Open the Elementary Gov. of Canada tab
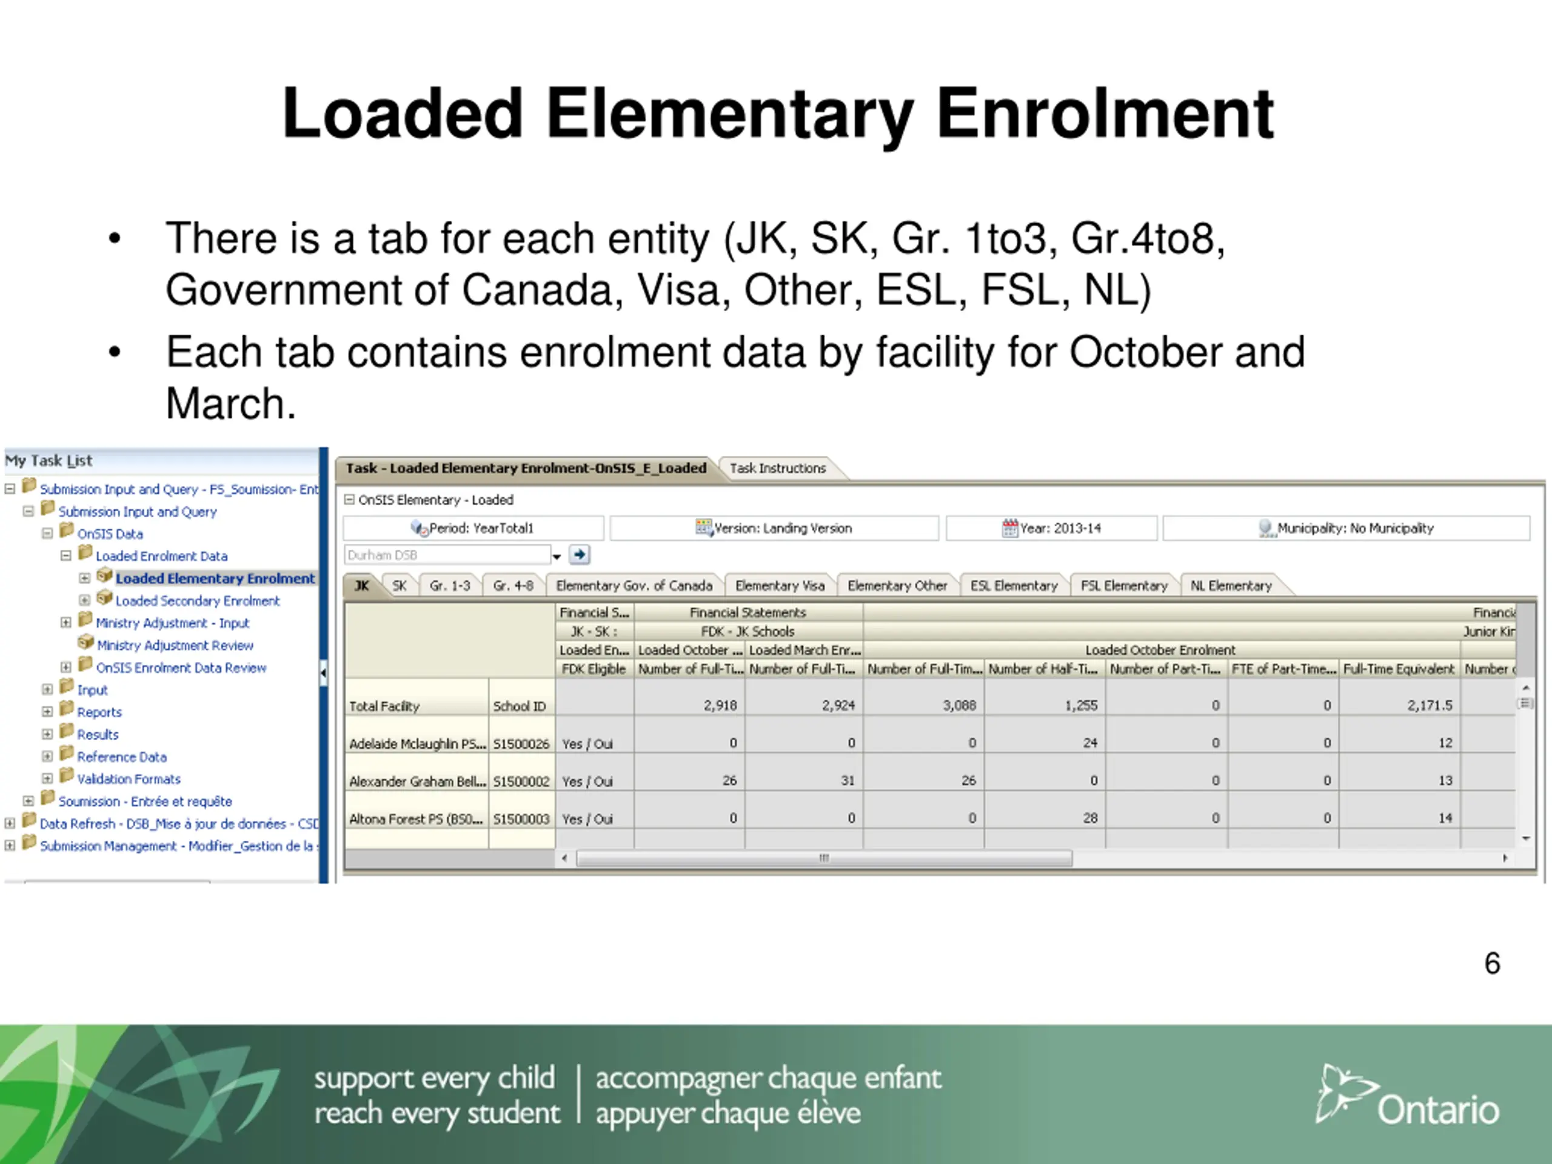This screenshot has width=1552, height=1164. pos(634,585)
